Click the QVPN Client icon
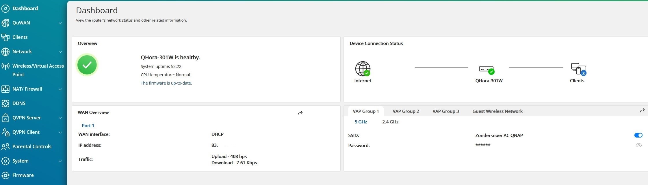Image resolution: width=648 pixels, height=185 pixels. click(5, 132)
